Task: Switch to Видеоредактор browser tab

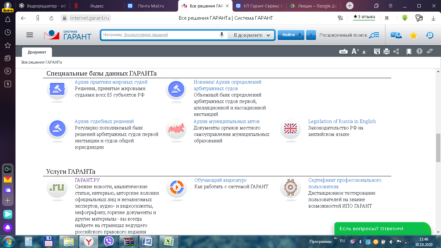Action: coord(43,6)
